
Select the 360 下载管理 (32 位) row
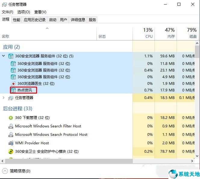pyautogui.click(x=98, y=118)
